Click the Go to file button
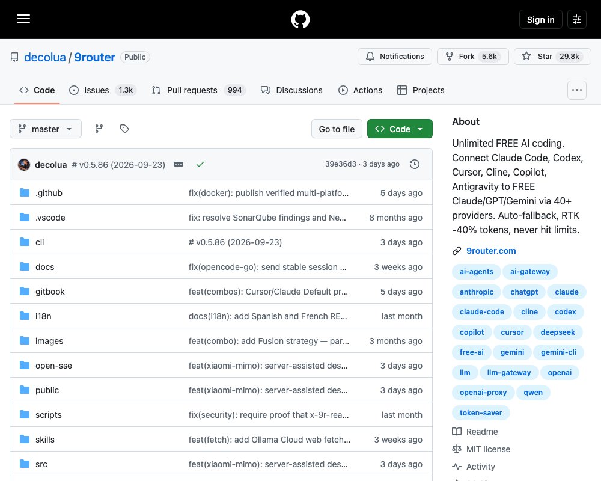Image resolution: width=601 pixels, height=481 pixels. pos(337,129)
